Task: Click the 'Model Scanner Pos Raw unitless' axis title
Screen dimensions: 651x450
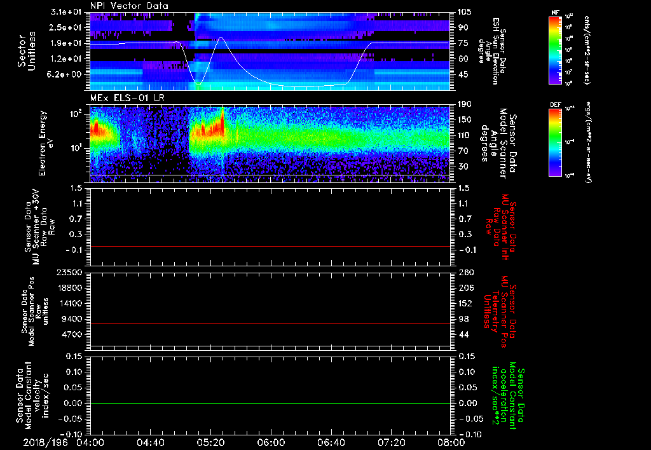Action: (36, 311)
